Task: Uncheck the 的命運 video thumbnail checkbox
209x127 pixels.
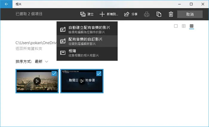Action: click(99, 73)
